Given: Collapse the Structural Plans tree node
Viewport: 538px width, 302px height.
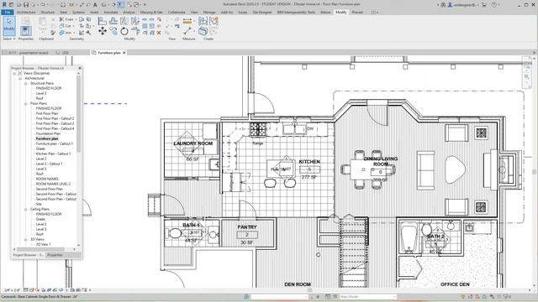Looking at the screenshot, I should point(26,83).
